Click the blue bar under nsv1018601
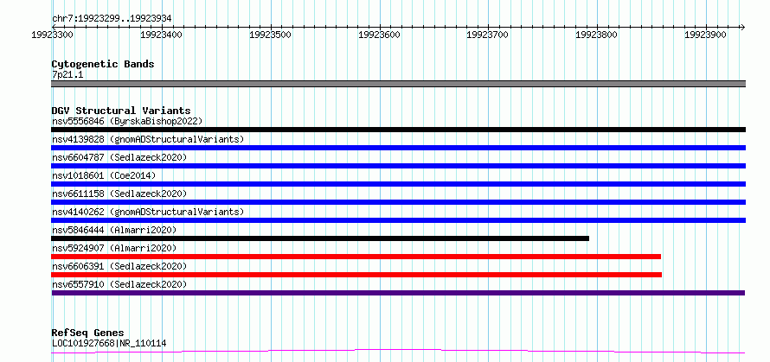Viewport: 770px width, 362px height. coord(398,184)
